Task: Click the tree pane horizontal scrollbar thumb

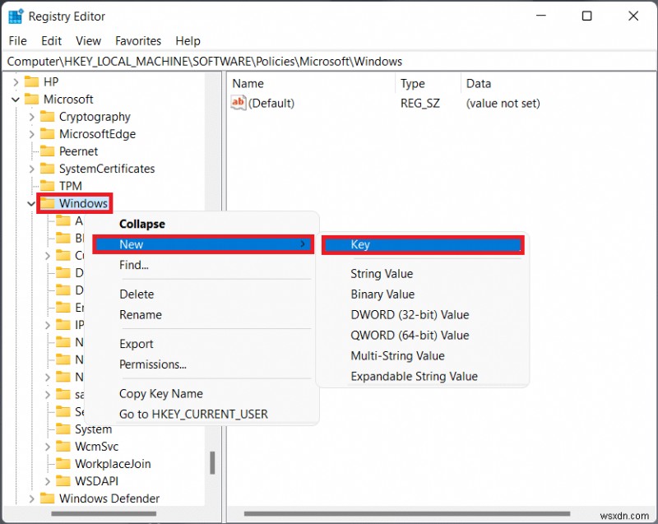Action: 104,513
